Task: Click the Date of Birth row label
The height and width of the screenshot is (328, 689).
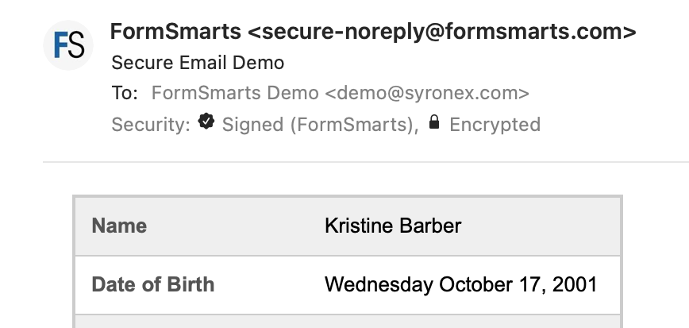Action: tap(153, 284)
